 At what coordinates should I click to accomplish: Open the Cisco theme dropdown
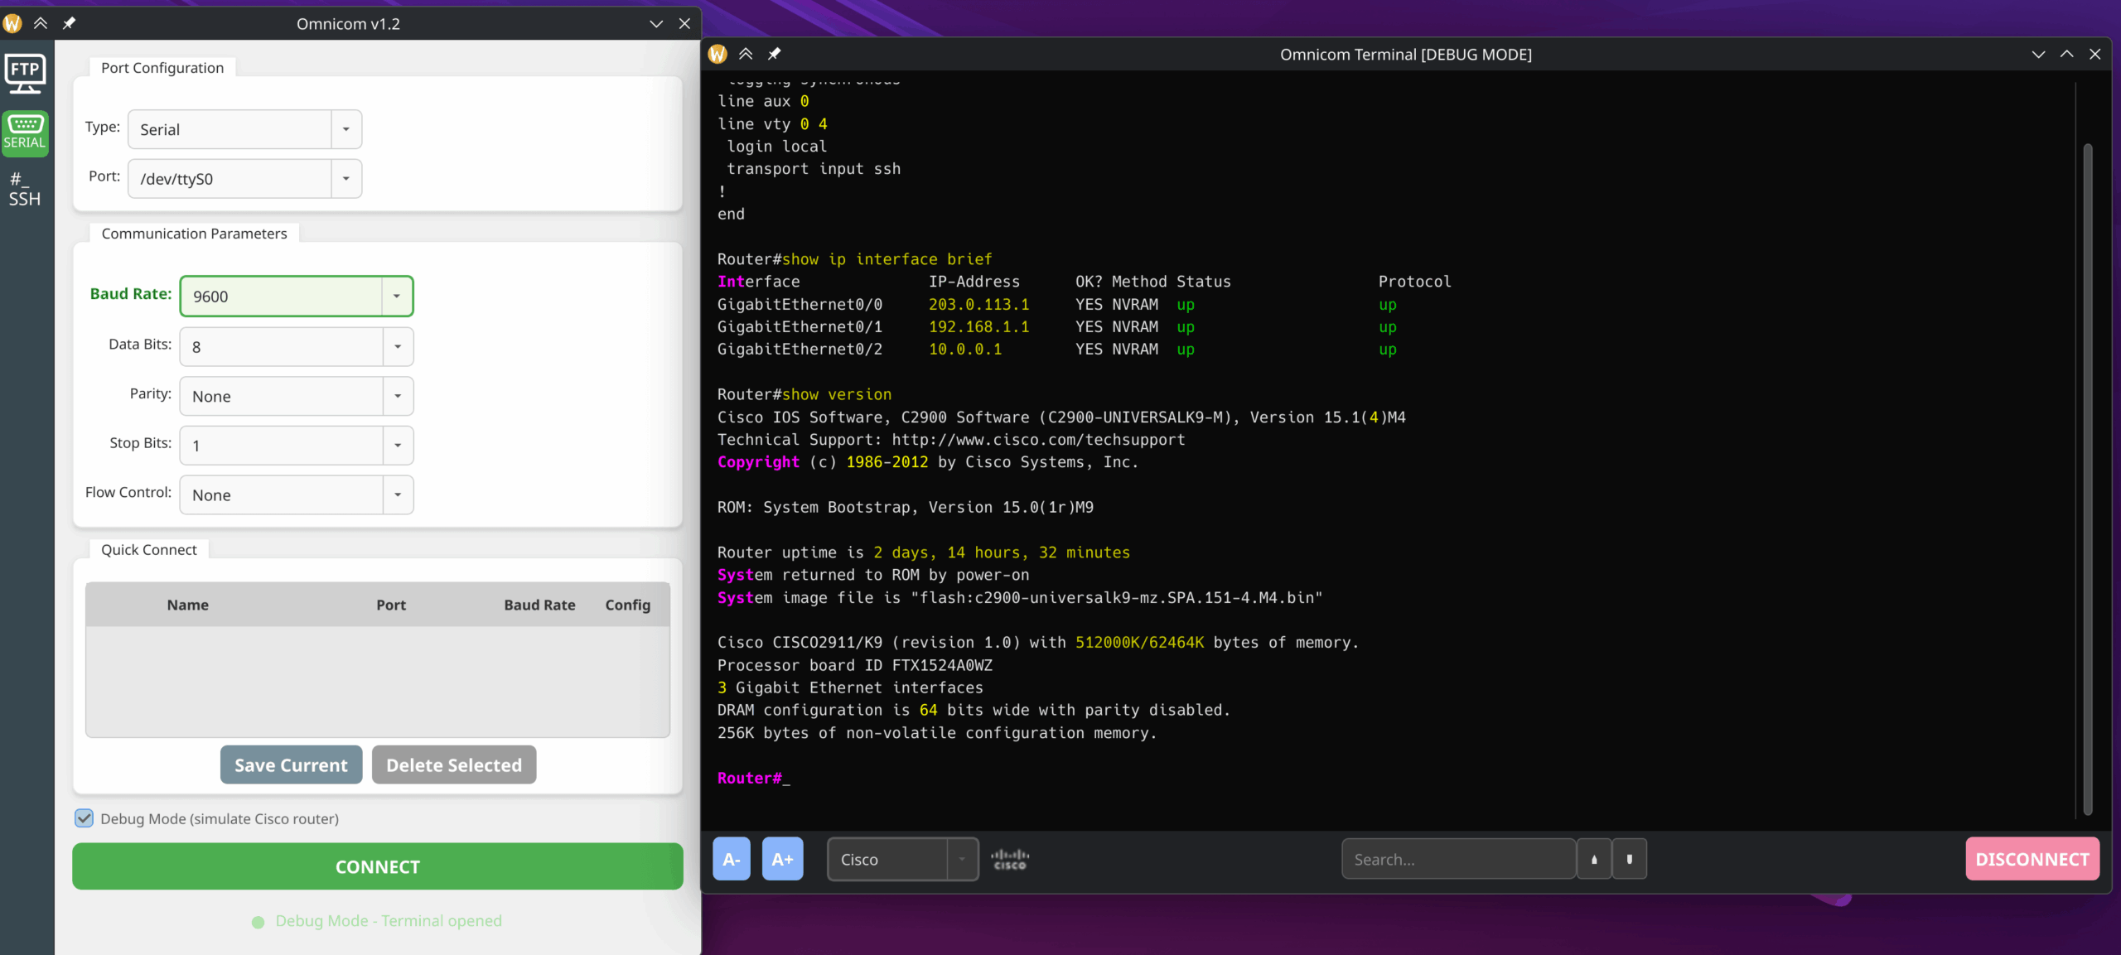pyautogui.click(x=962, y=859)
